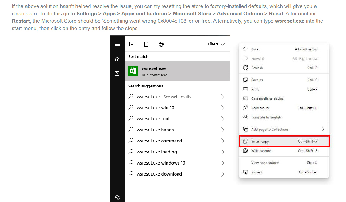Viewport: 346px width, 202px height.
Task: Select the Documents filter icon
Action: (x=146, y=44)
